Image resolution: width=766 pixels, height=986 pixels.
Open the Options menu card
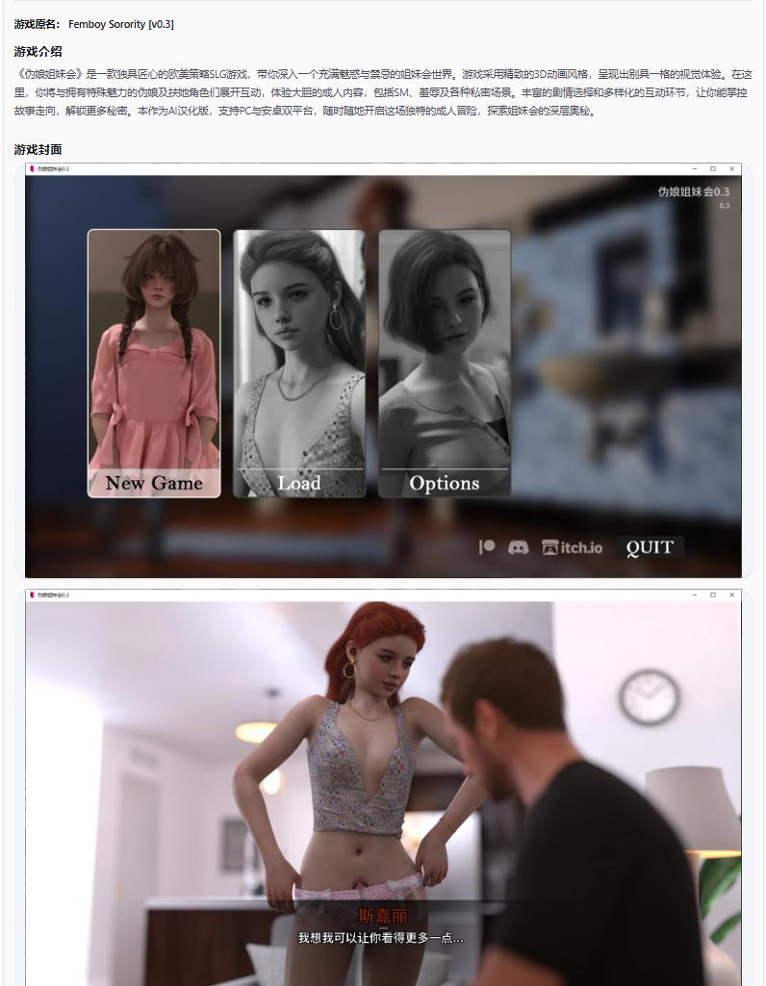tap(445, 364)
